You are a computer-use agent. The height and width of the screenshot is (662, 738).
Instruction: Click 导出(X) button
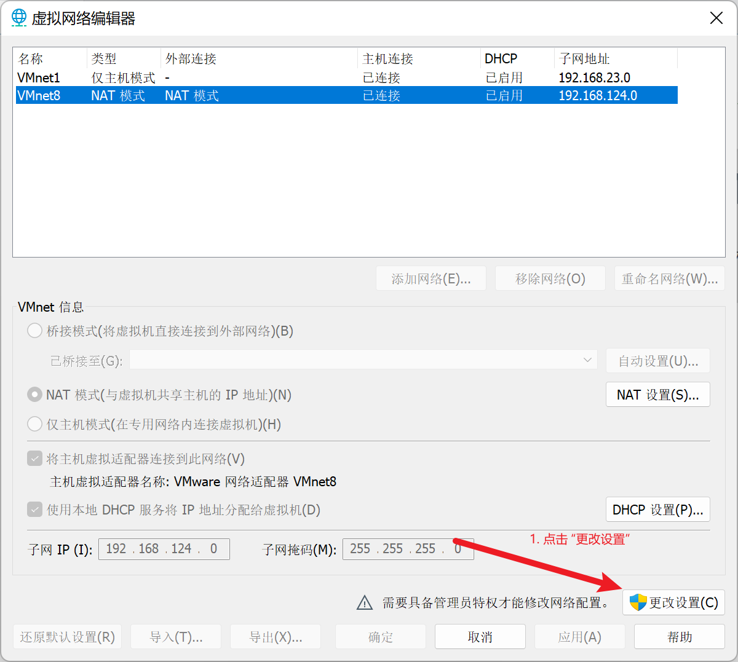(x=276, y=637)
